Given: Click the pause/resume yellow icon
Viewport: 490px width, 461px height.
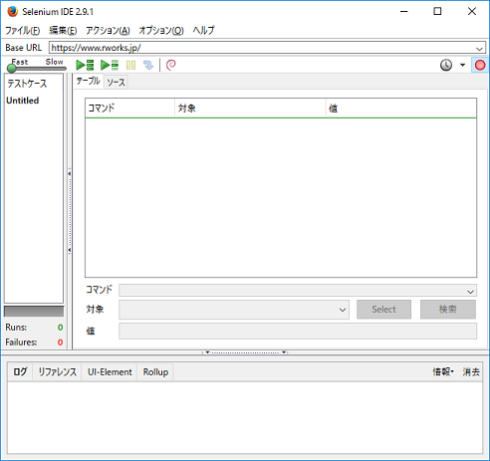Looking at the screenshot, I should [x=130, y=65].
